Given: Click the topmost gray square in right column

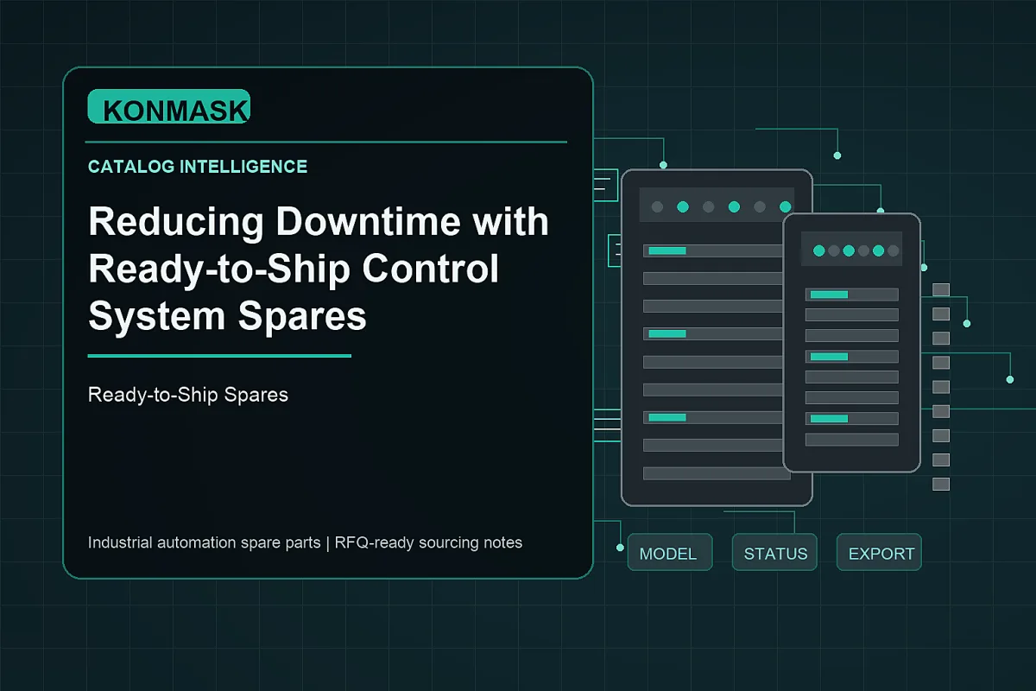Looking at the screenshot, I should 941,289.
